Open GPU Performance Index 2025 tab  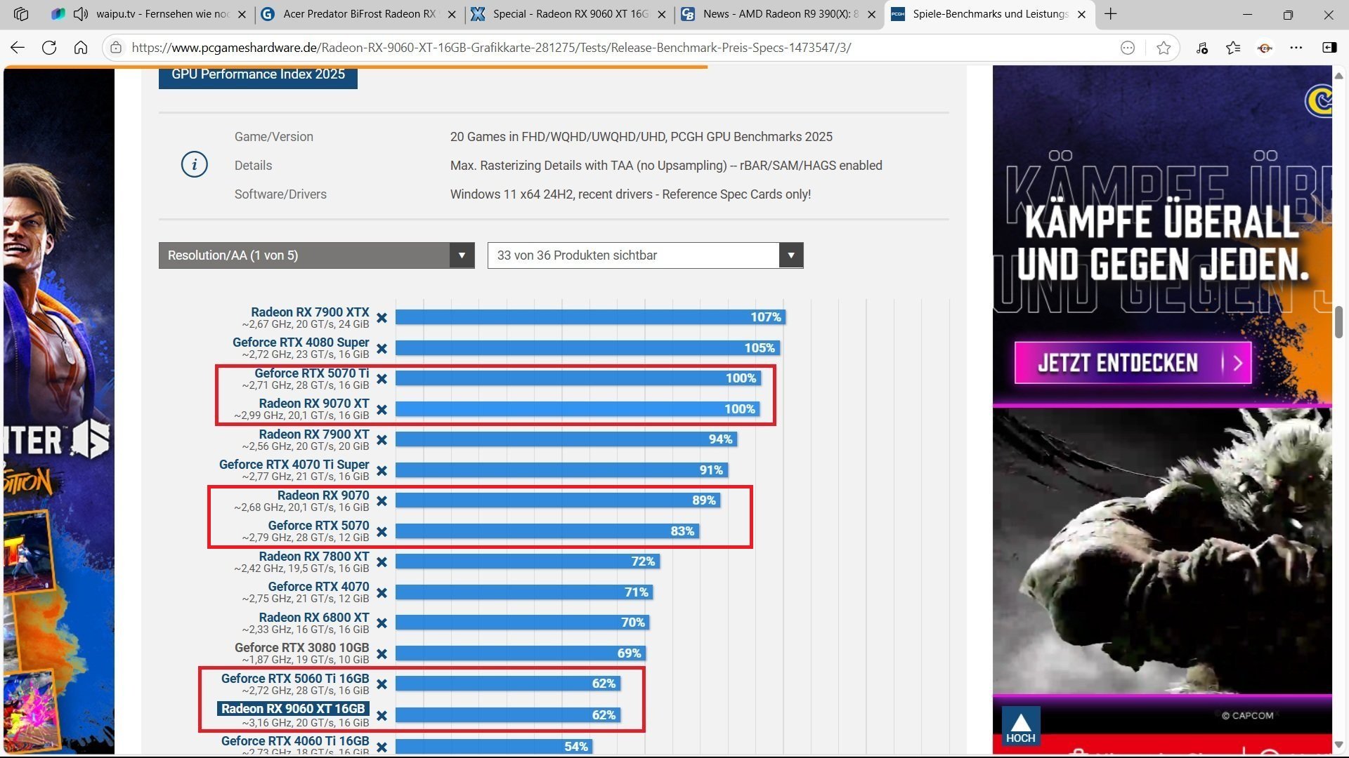click(258, 75)
